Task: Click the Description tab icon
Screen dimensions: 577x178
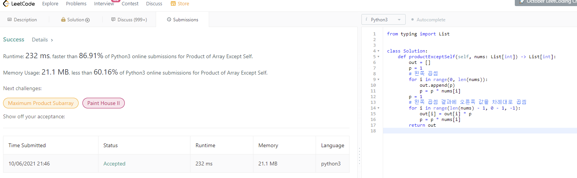Action: point(10,20)
